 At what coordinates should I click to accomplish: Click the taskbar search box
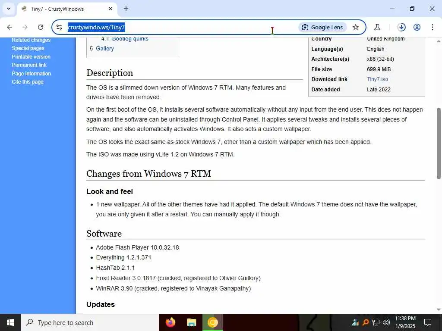90,322
